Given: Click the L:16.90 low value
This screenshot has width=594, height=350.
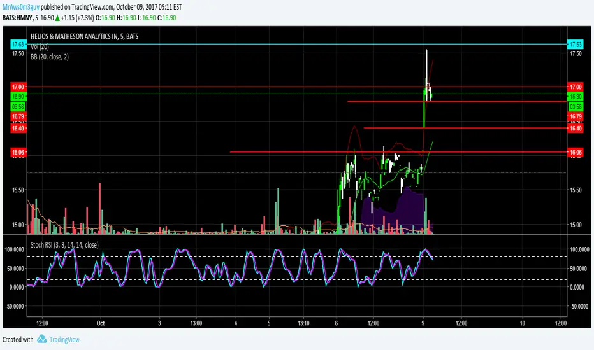Looking at the screenshot, I should click(x=147, y=18).
